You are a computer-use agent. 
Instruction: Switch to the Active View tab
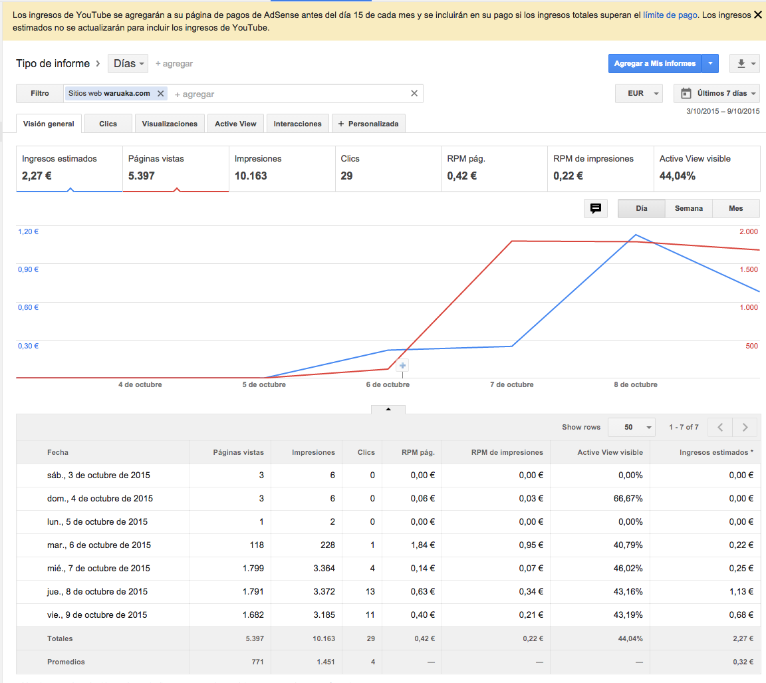(x=235, y=124)
